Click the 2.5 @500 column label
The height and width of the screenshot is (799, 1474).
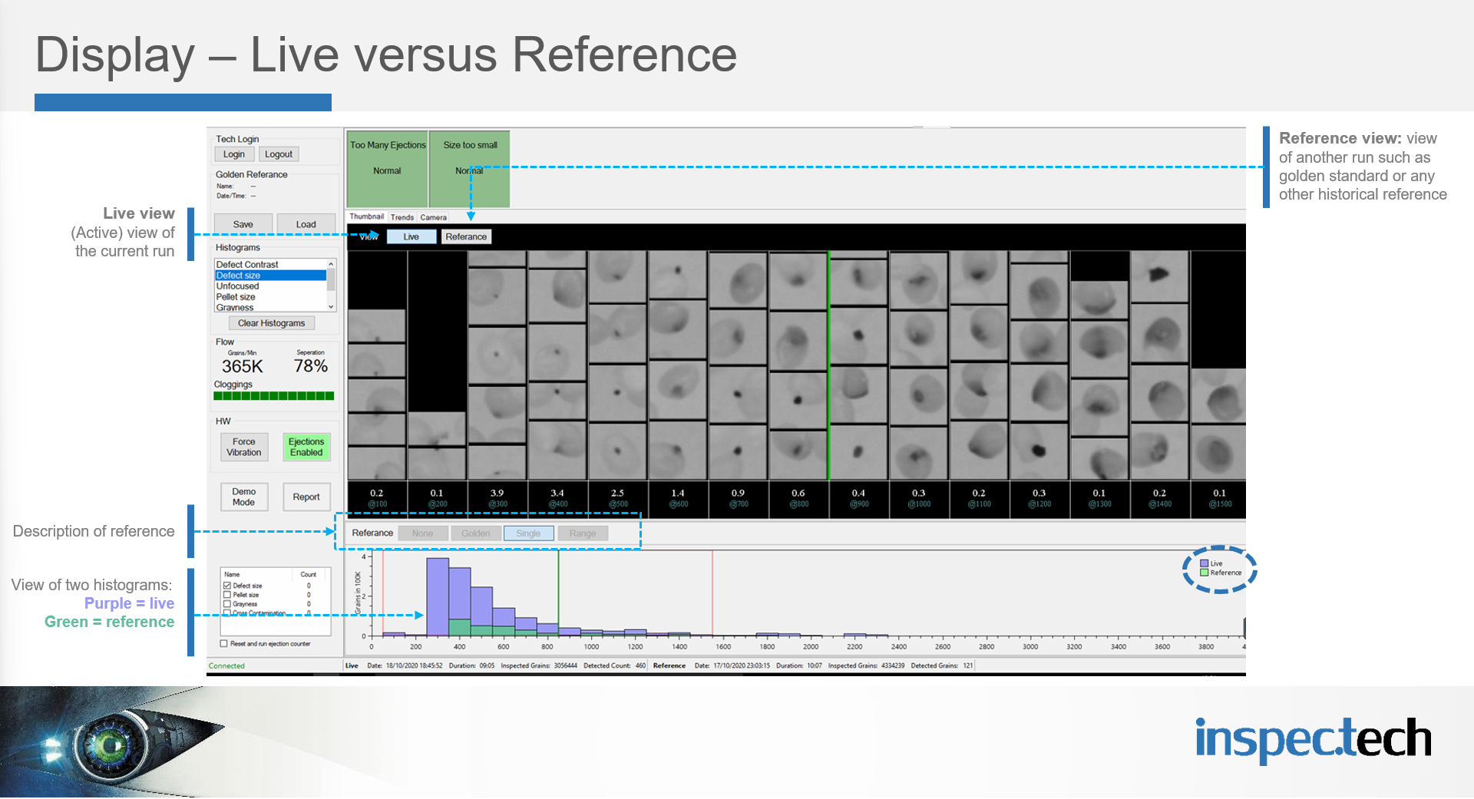point(618,499)
